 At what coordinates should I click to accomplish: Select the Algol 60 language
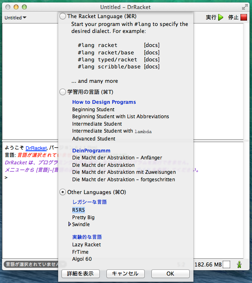click(82, 259)
